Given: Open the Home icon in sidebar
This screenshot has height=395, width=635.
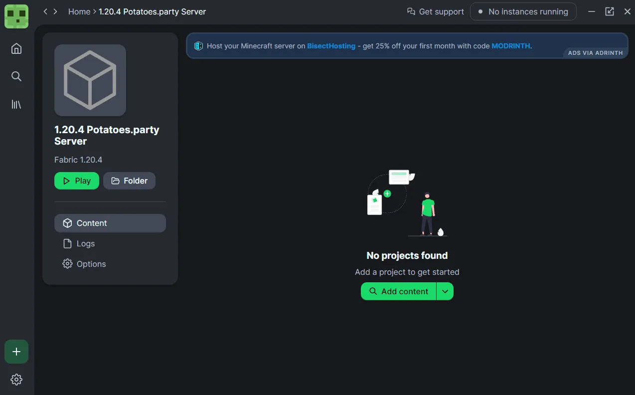Looking at the screenshot, I should [16, 48].
